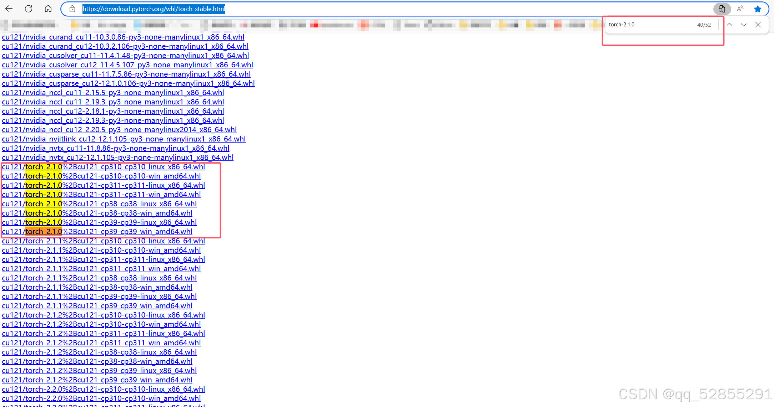Jump to previous find result arrow
Screen dimensions: 774x407
[x=730, y=25]
